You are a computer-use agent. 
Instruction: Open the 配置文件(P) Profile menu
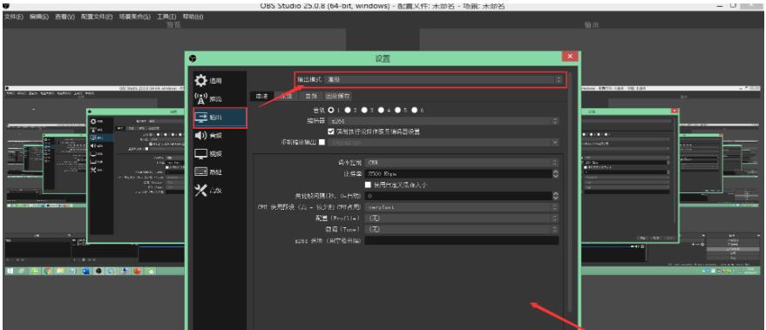[x=97, y=17]
